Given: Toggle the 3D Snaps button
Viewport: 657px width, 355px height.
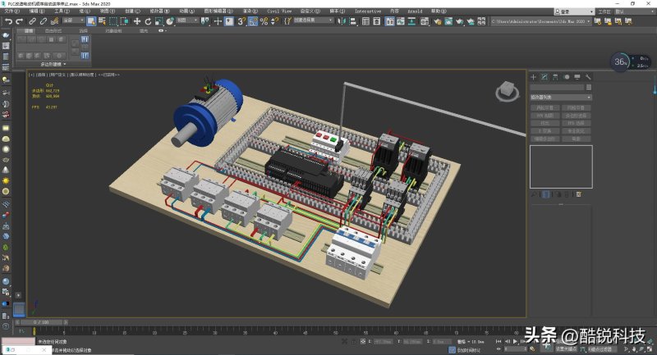Looking at the screenshot, I should coord(241,21).
